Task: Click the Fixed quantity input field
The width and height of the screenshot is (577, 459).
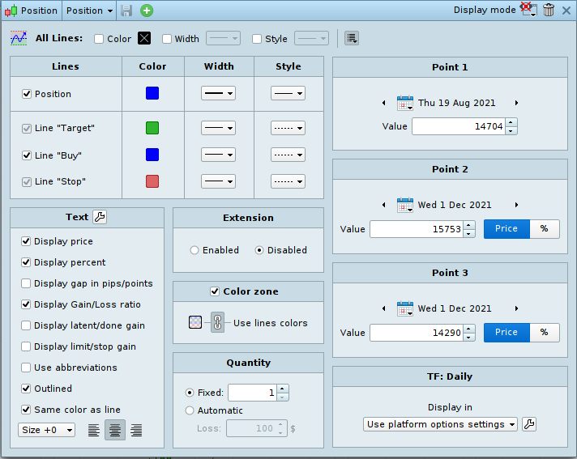Action: pyautogui.click(x=253, y=393)
